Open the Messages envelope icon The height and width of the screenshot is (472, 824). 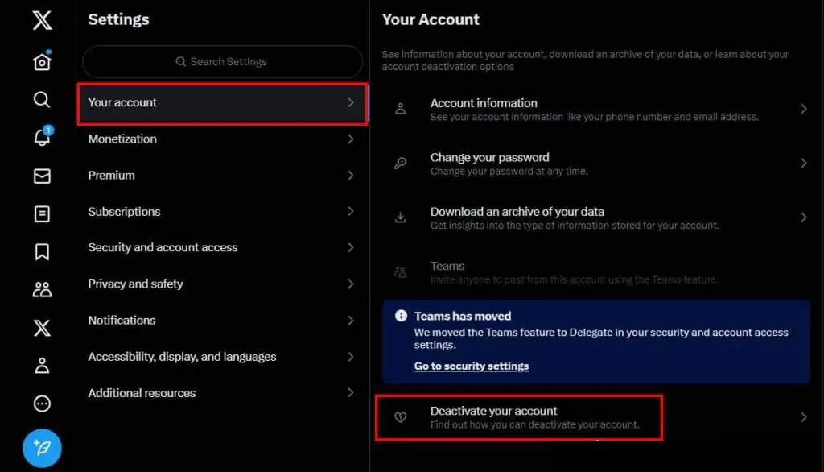pyautogui.click(x=42, y=176)
